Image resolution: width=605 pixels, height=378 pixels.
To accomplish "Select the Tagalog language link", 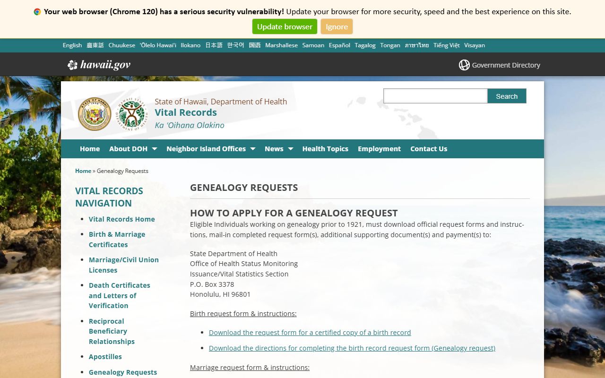I will point(365,45).
